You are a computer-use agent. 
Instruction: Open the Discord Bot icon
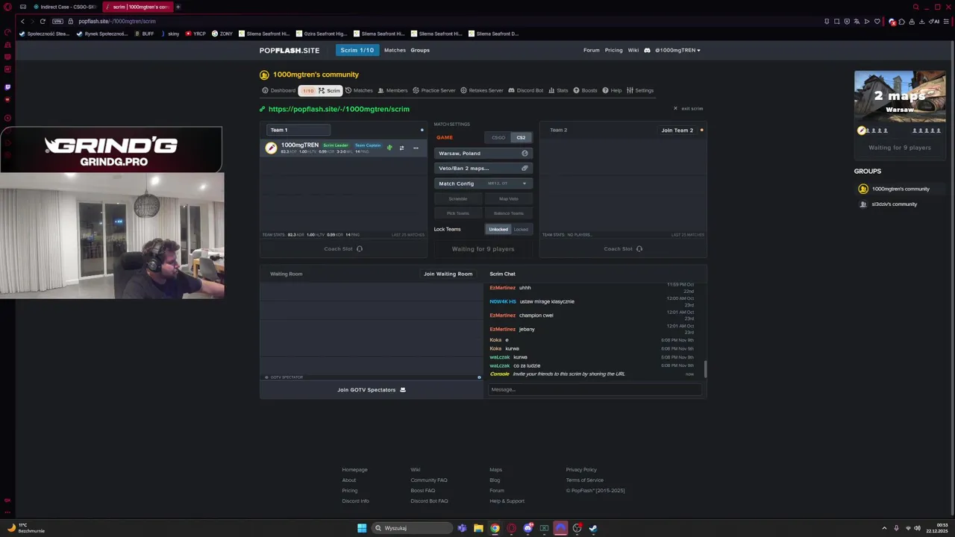point(511,90)
